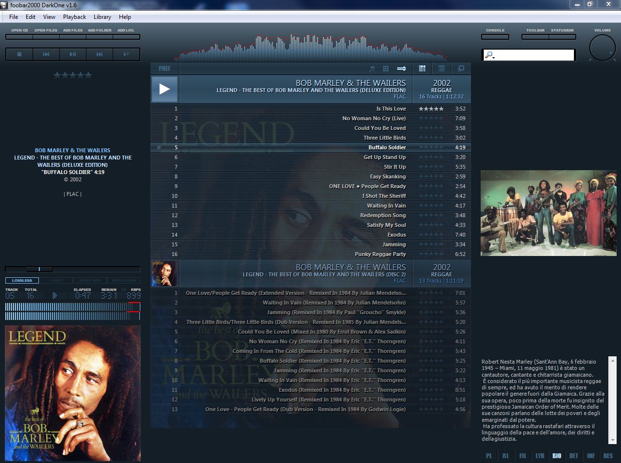Select track "Punky Reggae Party"
Image resolution: width=621 pixels, height=463 pixels.
pos(311,254)
